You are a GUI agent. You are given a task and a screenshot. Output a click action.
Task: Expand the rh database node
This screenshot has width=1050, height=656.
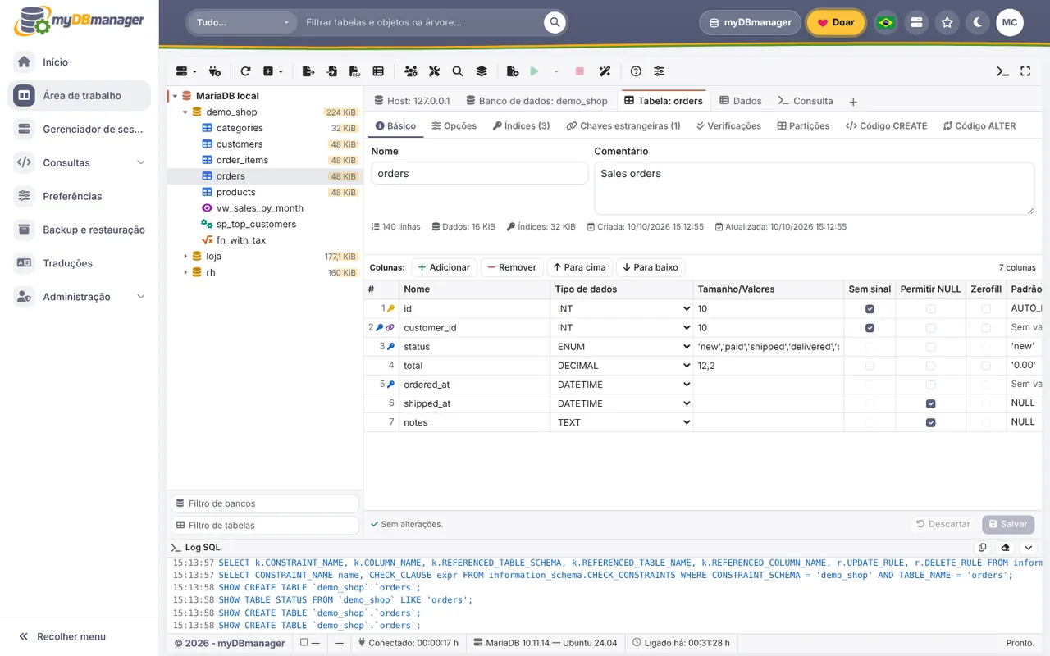pos(185,272)
